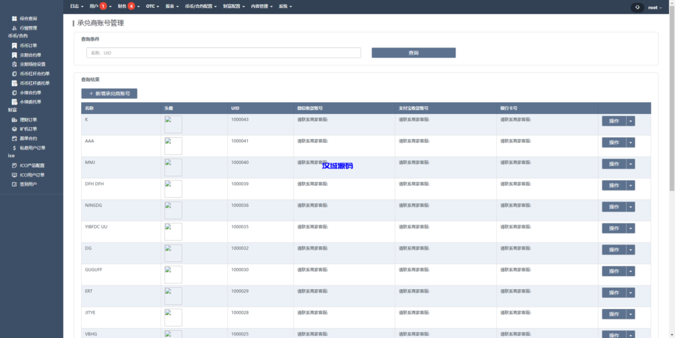Click the 币币订单 bookmark icon
This screenshot has height=338, width=675.
pos(15,45)
